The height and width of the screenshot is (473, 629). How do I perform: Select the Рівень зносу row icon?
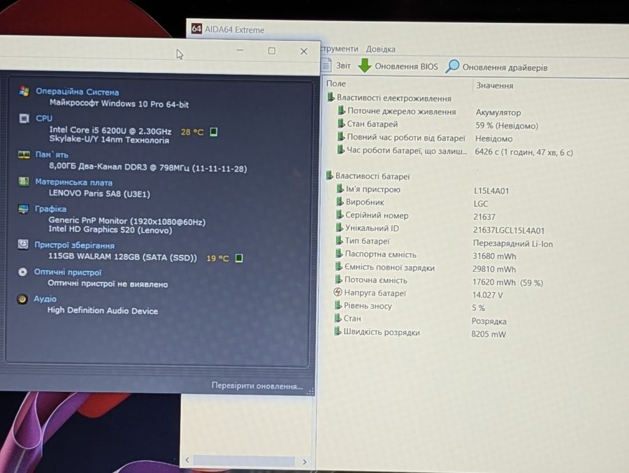click(338, 305)
